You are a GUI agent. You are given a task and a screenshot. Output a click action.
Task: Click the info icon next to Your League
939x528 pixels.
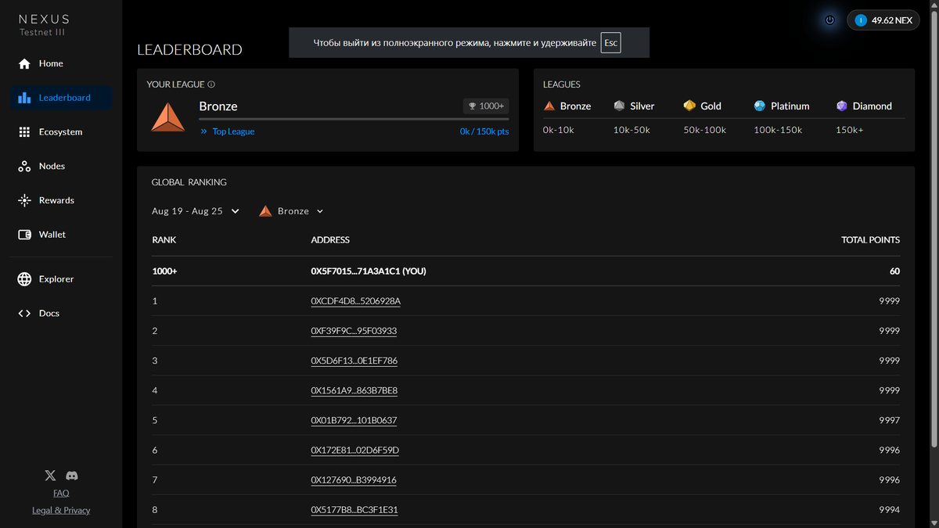(211, 84)
